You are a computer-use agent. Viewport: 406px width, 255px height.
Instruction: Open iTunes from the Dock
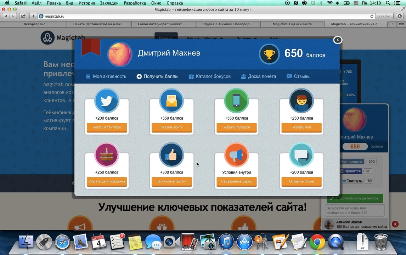click(x=226, y=242)
